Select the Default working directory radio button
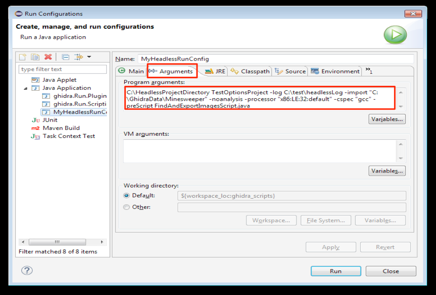The height and width of the screenshot is (295, 436). [x=127, y=196]
